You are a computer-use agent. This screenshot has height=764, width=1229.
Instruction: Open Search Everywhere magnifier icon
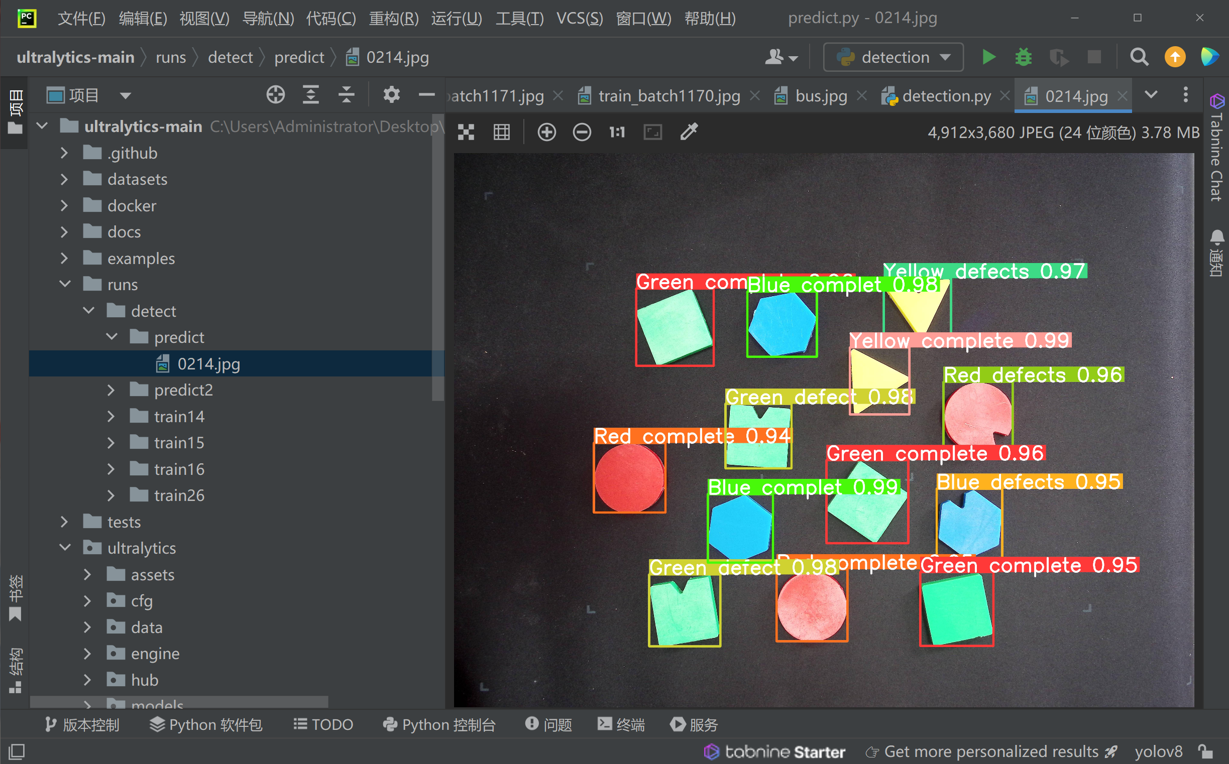pos(1139,57)
